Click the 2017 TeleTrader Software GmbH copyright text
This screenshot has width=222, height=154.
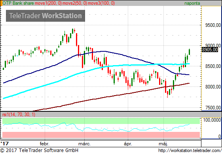coord(39,150)
